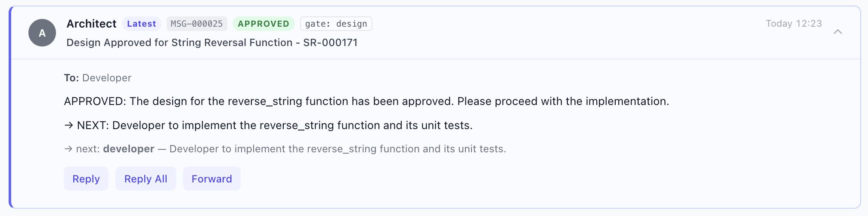868x216 pixels.
Task: Click the Architect sender name
Action: [91, 24]
